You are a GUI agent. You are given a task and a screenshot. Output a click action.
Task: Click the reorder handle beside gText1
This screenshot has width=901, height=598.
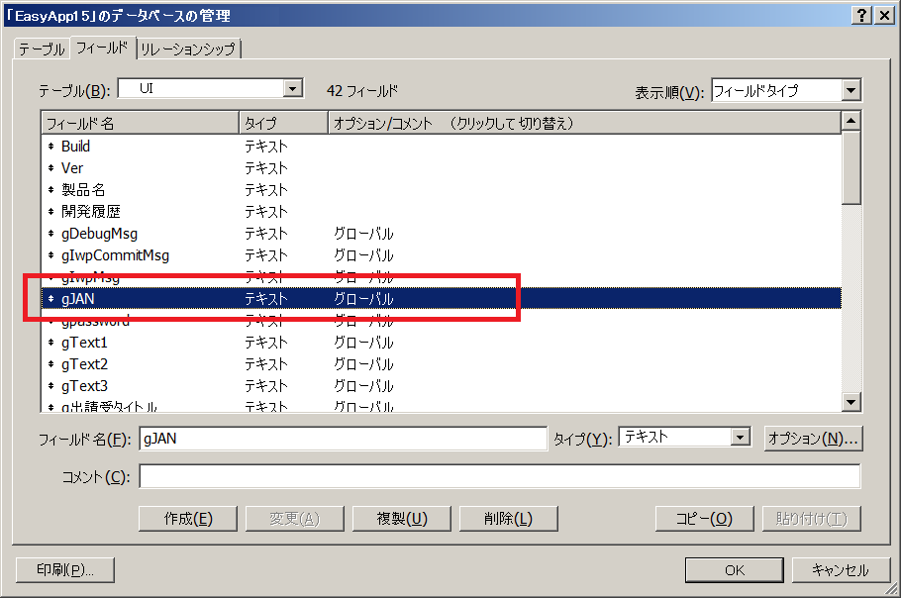click(x=51, y=343)
